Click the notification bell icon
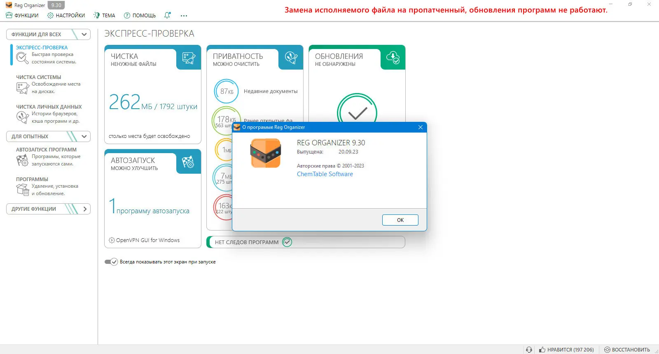Image resolution: width=659 pixels, height=354 pixels. [167, 15]
